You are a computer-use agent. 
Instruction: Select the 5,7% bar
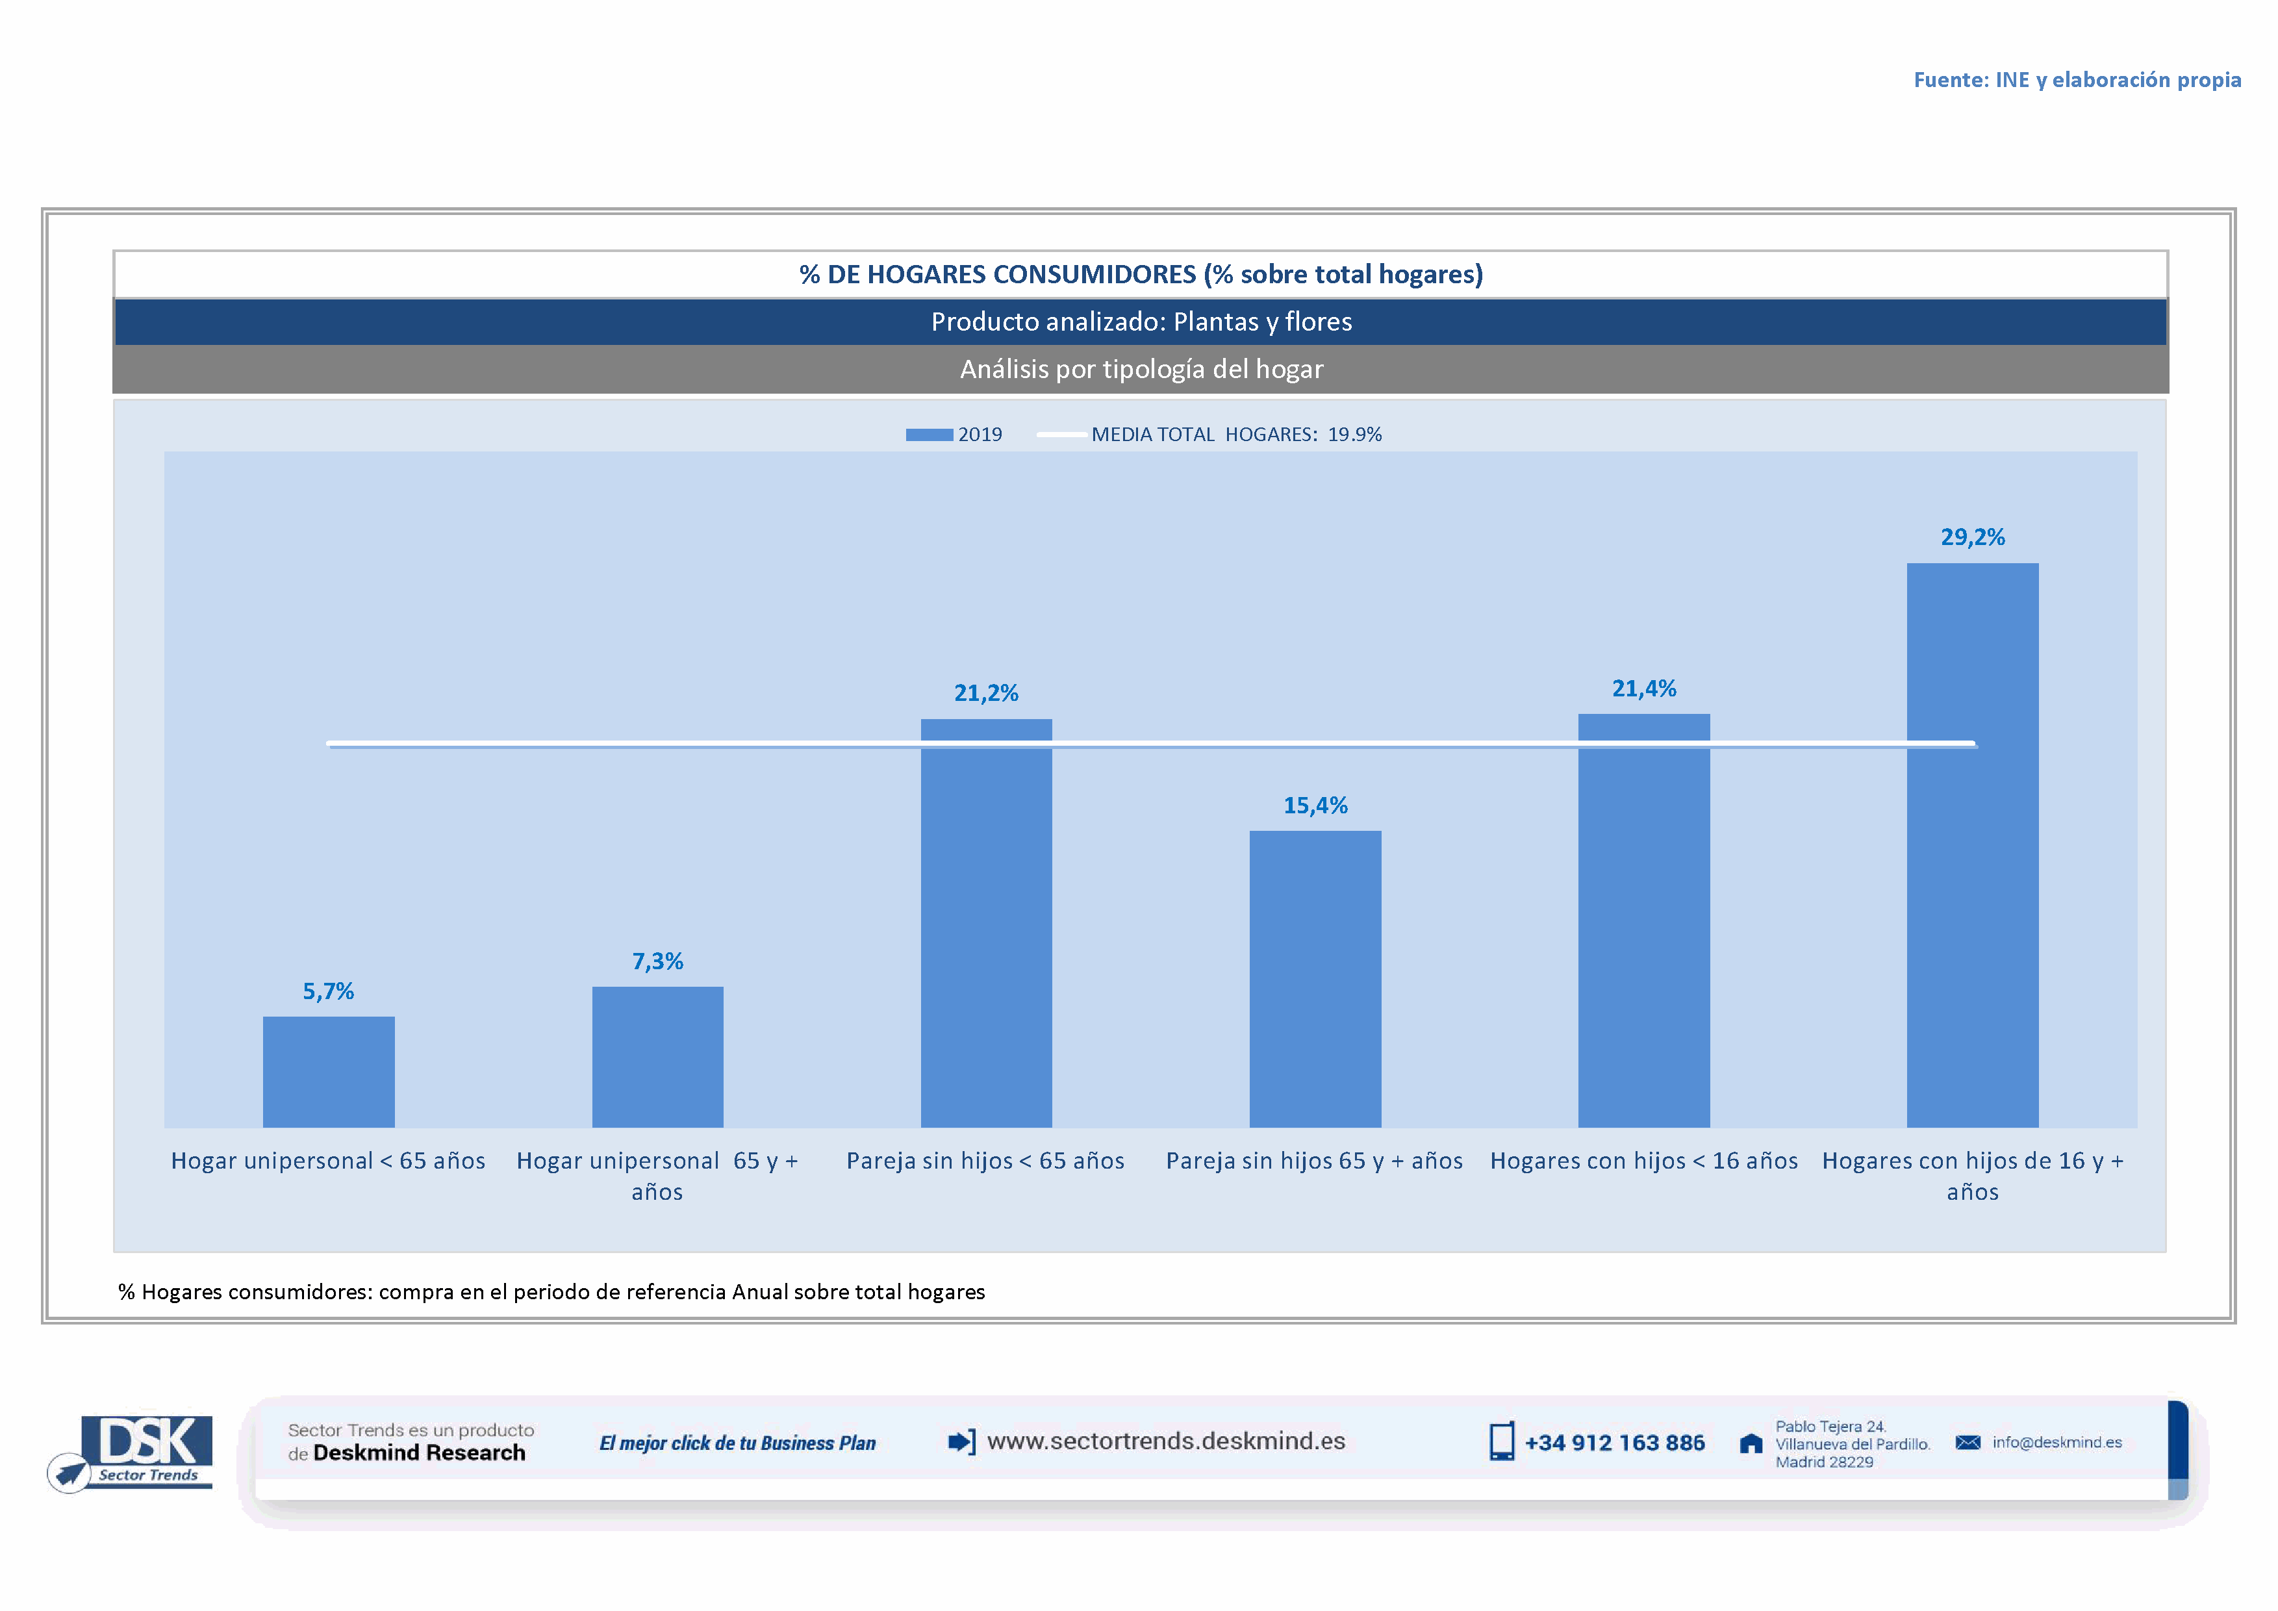pos(329,1071)
